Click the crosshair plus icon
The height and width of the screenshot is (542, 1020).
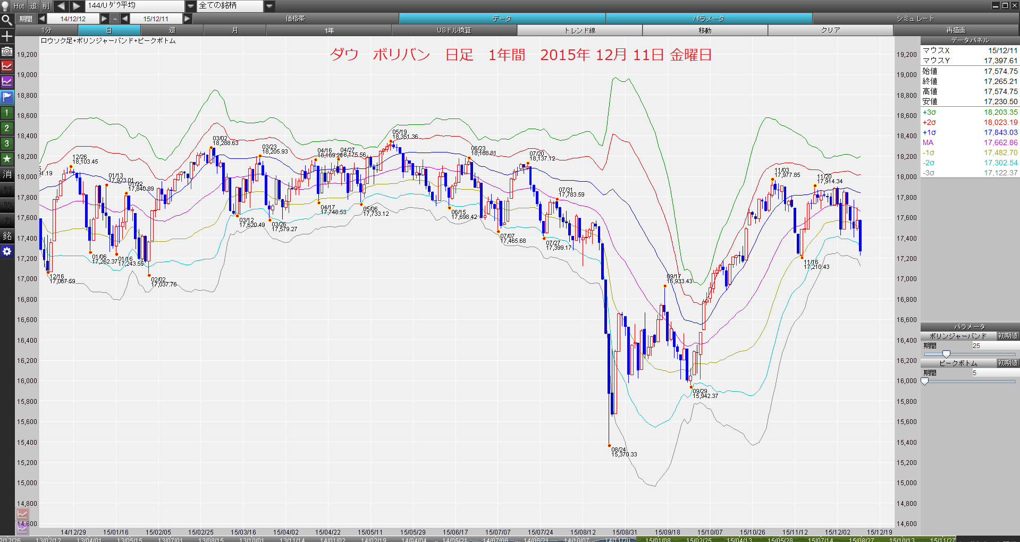click(7, 36)
